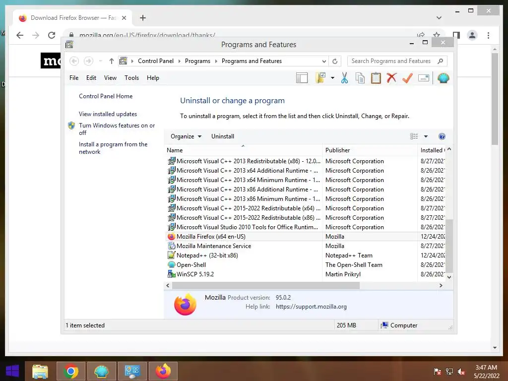Screen dimensions: 508x381
Task: Click the email/rename toolbar icon beside the checkmark
Action: click(424, 78)
